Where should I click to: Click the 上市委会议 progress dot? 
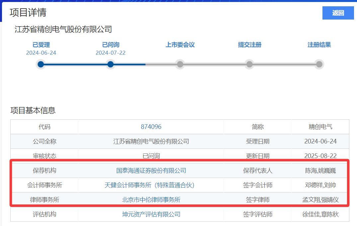tap(180, 64)
